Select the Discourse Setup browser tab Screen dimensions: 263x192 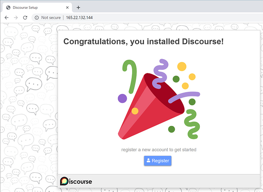click(37, 8)
